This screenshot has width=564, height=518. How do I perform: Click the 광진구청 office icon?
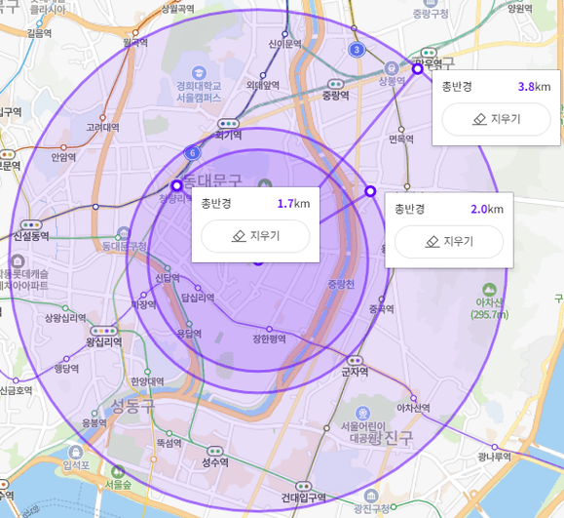(371, 496)
